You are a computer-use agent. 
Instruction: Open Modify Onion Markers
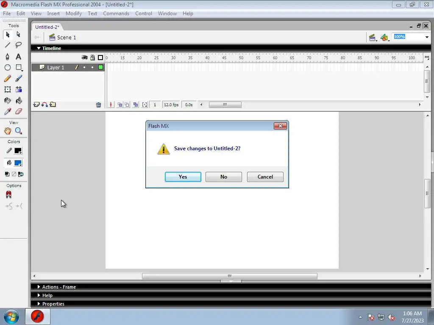pos(145,105)
